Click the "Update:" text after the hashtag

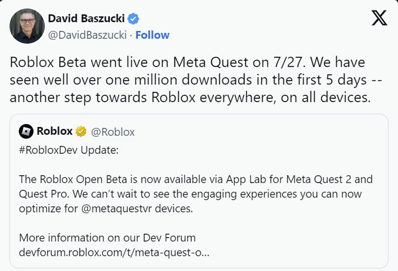(100, 150)
